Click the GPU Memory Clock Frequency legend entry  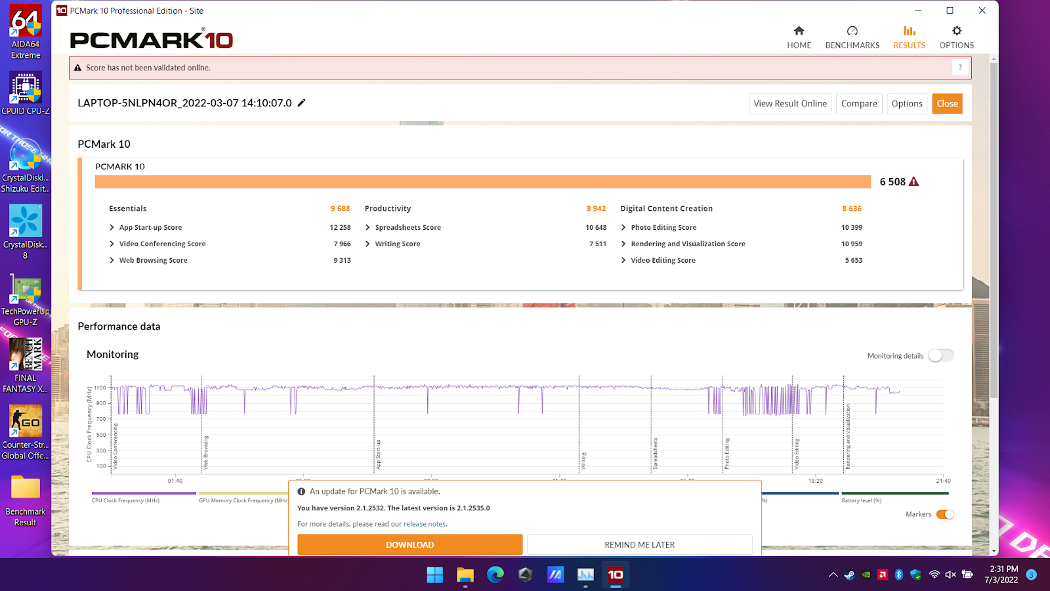click(243, 497)
